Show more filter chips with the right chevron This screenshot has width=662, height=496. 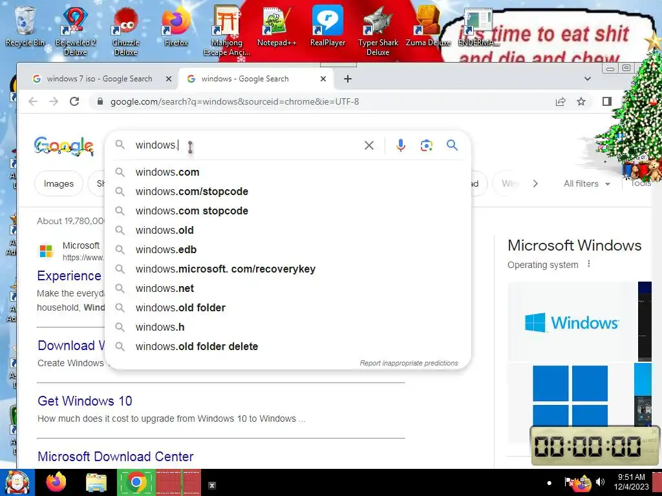(x=535, y=183)
